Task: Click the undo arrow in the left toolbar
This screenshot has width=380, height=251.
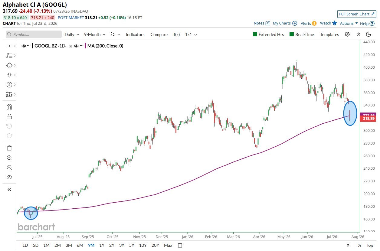Action: click(9, 126)
